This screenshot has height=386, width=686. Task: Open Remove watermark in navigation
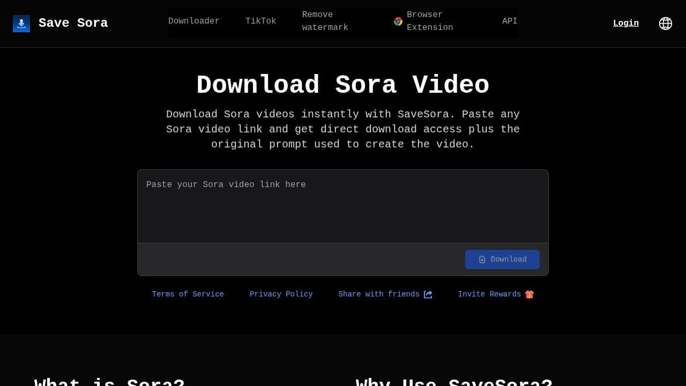pyautogui.click(x=325, y=21)
